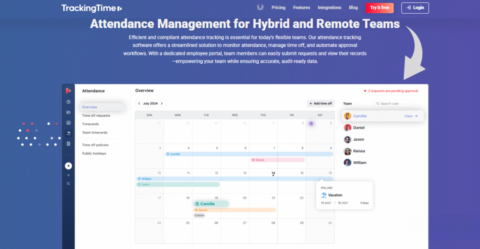
Task: Open the Time off requests tab
Action: point(96,115)
